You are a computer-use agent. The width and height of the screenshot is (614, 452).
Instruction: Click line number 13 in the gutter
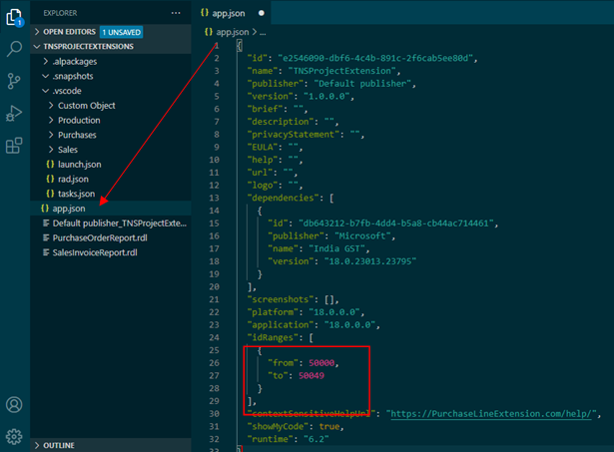tap(214, 198)
